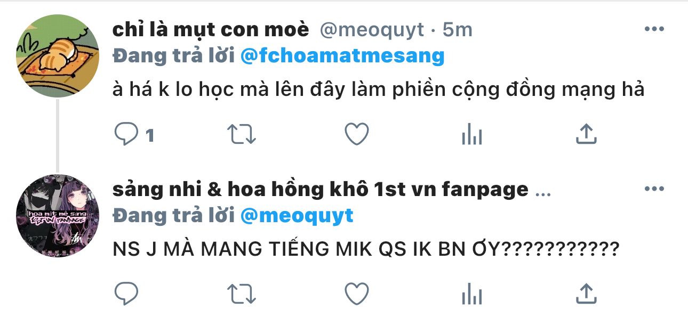Screen dimensions: 688x317
Task: Retweet the first tweet by meoquyt
Action: coord(242,134)
